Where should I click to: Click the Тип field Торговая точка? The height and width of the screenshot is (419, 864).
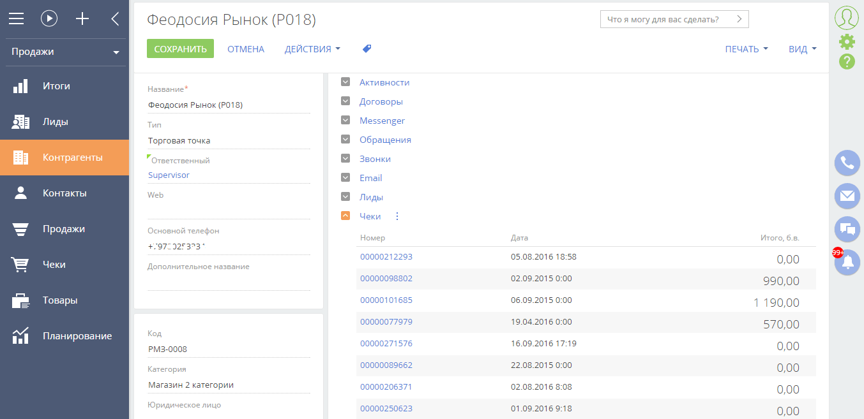(229, 140)
